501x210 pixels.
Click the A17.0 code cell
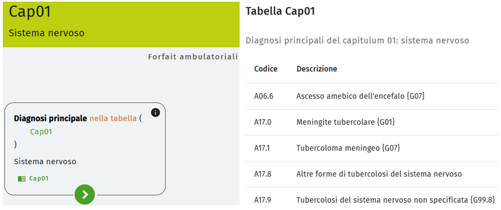pyautogui.click(x=263, y=122)
